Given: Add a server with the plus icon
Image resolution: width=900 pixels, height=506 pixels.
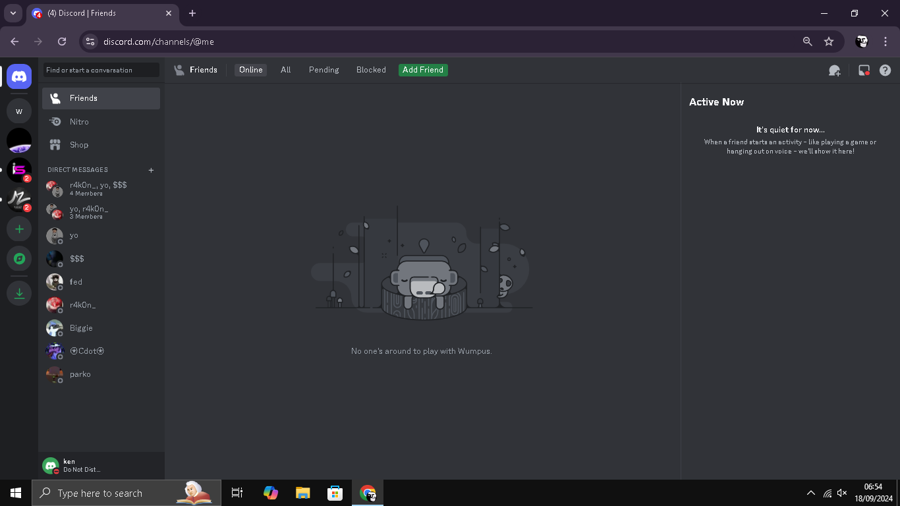Looking at the screenshot, I should coord(19,229).
